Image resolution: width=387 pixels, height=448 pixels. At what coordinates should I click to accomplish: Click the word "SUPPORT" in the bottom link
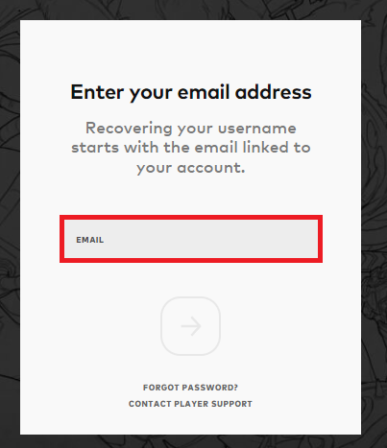pyautogui.click(x=231, y=404)
